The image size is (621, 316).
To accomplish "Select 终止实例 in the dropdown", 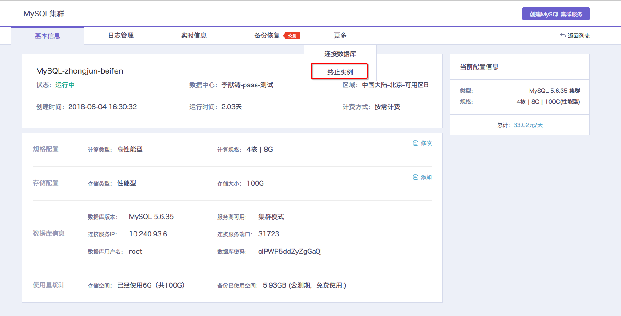I will [340, 72].
